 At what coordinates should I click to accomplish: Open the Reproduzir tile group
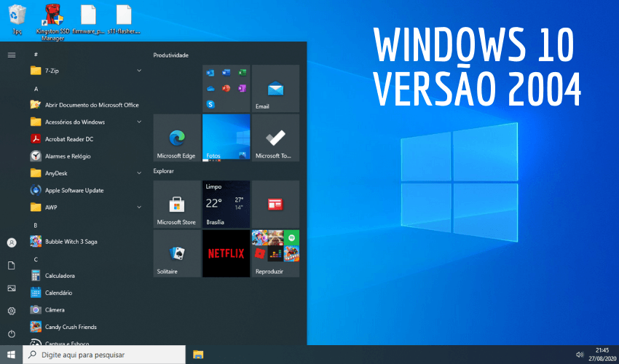(275, 253)
